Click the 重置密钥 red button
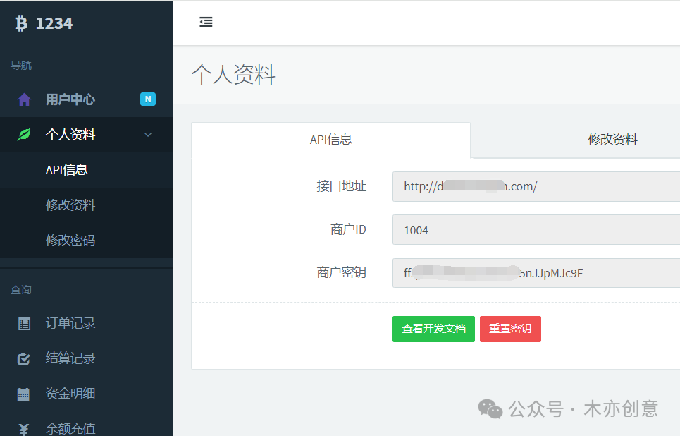Screen dimensions: 680x436 pos(510,329)
